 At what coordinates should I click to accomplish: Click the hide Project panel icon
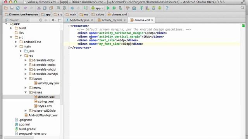tap(60, 20)
